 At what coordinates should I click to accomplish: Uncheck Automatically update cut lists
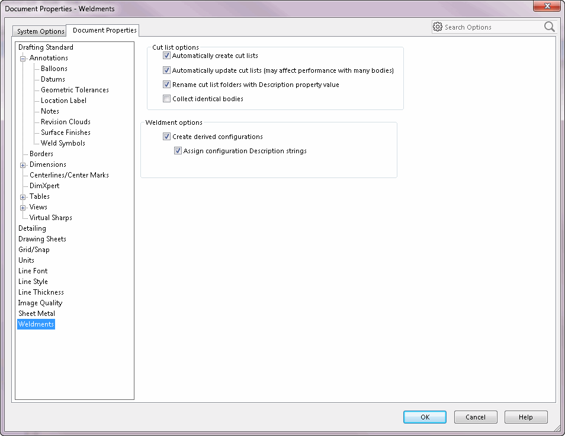click(x=166, y=70)
